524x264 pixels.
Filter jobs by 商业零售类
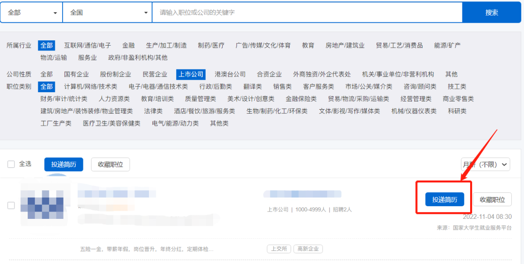[458, 99]
